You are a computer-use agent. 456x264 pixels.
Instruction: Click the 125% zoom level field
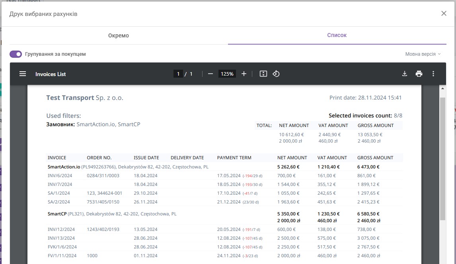pyautogui.click(x=227, y=74)
